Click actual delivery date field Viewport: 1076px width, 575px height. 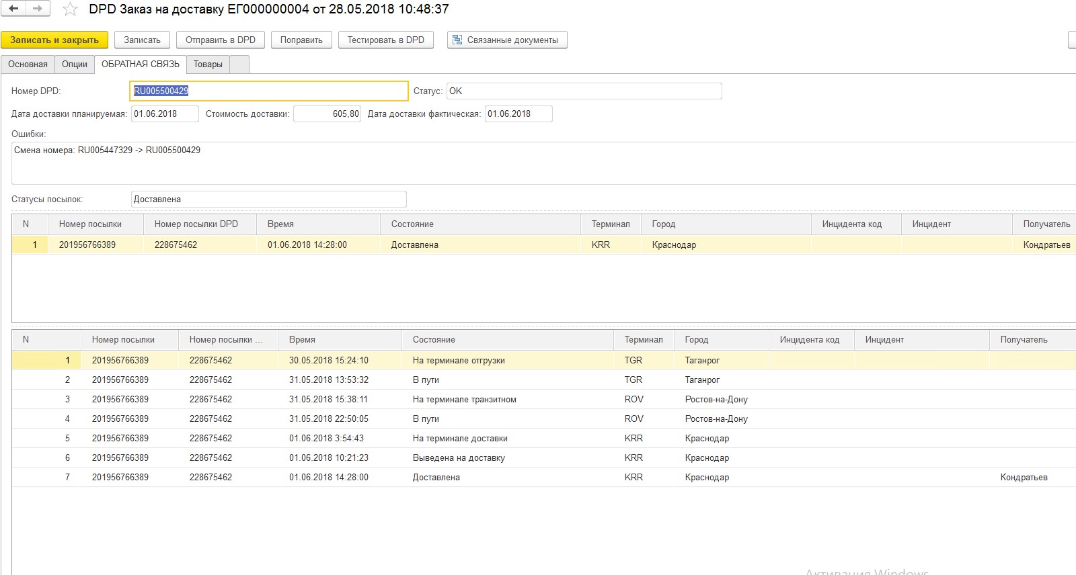pos(518,114)
